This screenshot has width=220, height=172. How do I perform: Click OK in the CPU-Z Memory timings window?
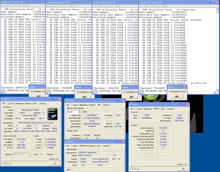pos(183,169)
